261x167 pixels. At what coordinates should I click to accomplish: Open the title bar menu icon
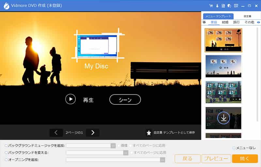pos(236,6)
